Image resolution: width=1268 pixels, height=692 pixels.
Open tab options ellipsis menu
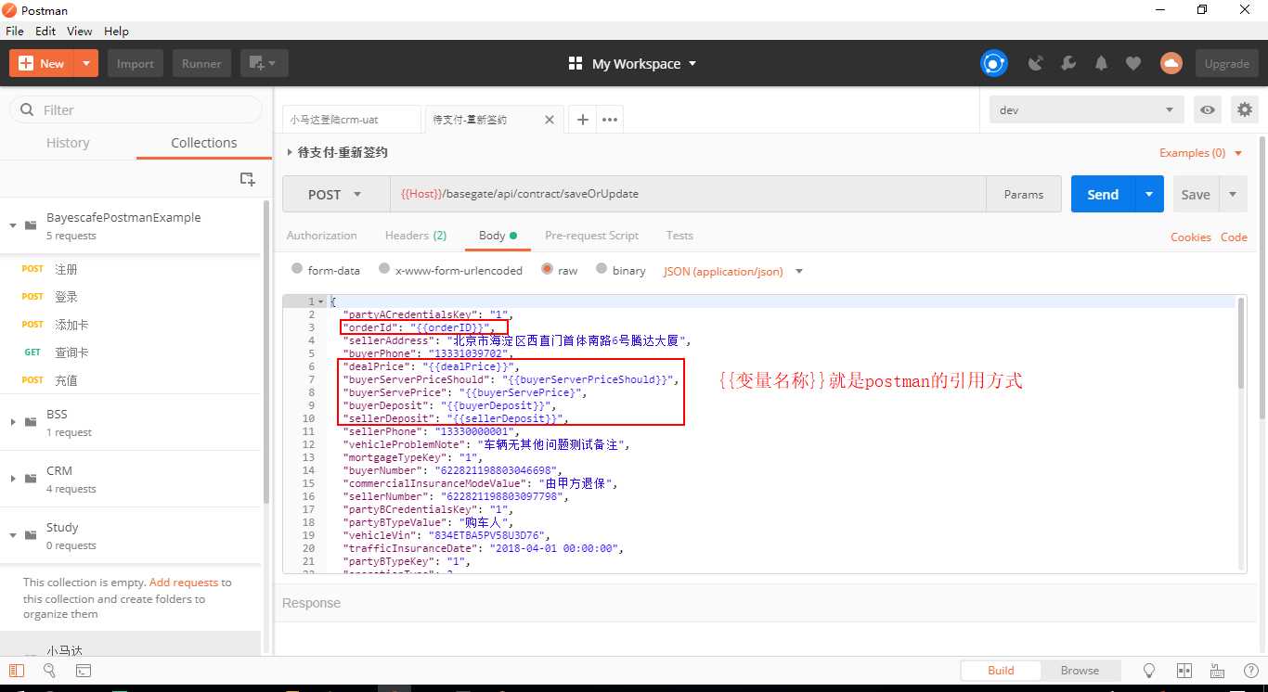pos(610,119)
